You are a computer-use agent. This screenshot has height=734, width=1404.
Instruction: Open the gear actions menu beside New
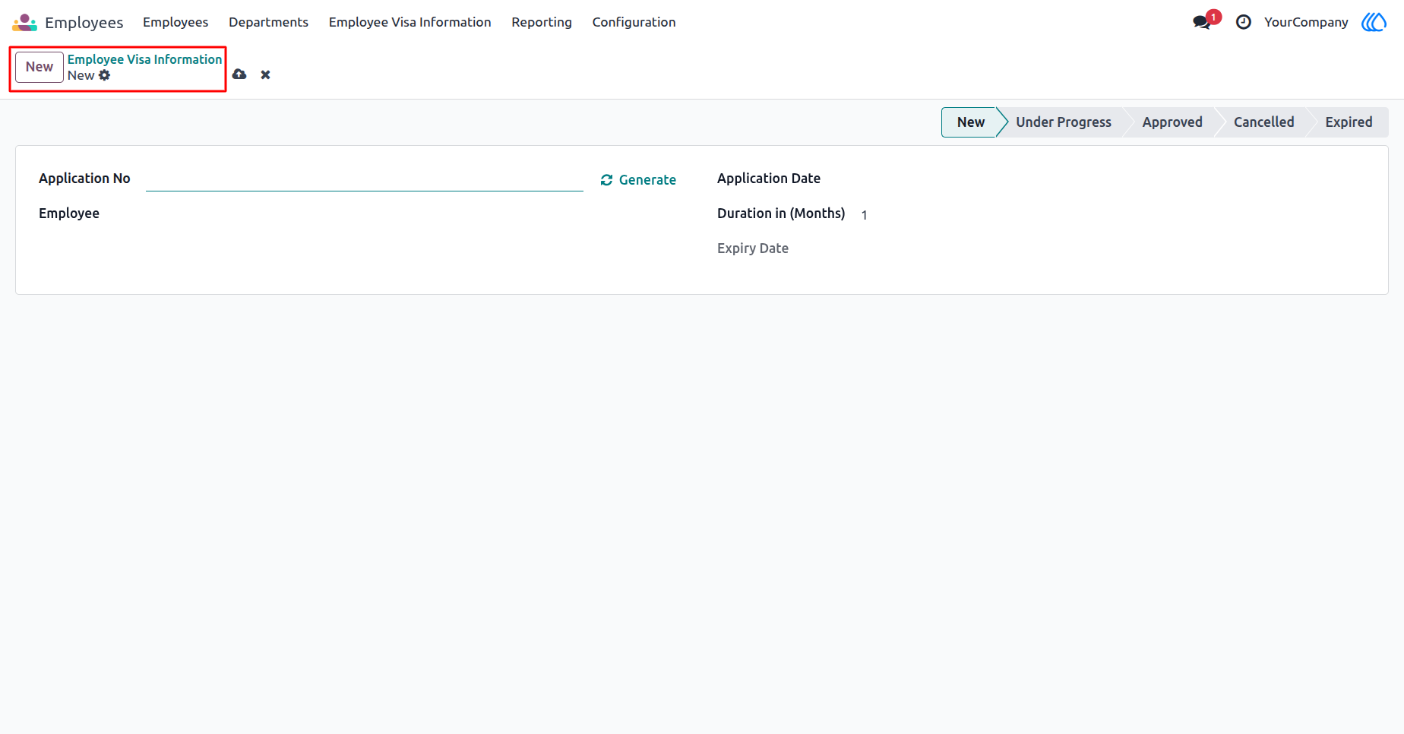coord(105,75)
